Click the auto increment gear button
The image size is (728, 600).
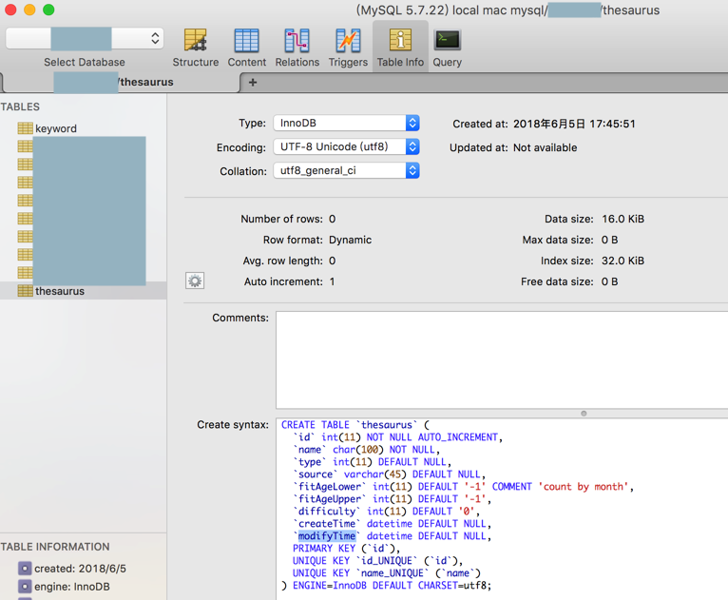click(195, 281)
